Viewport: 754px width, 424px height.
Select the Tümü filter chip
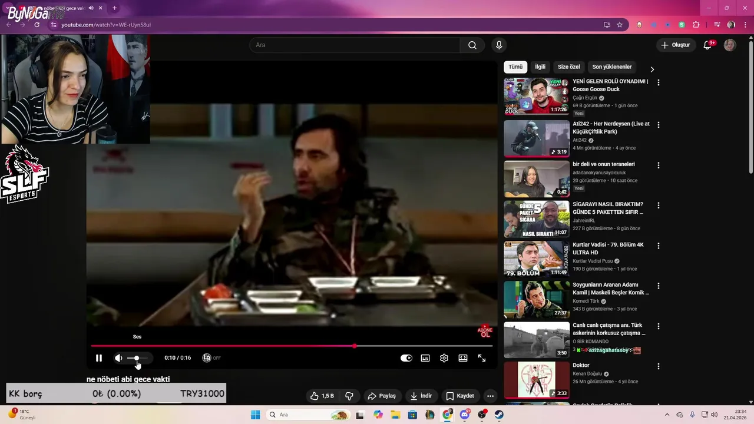tap(515, 67)
